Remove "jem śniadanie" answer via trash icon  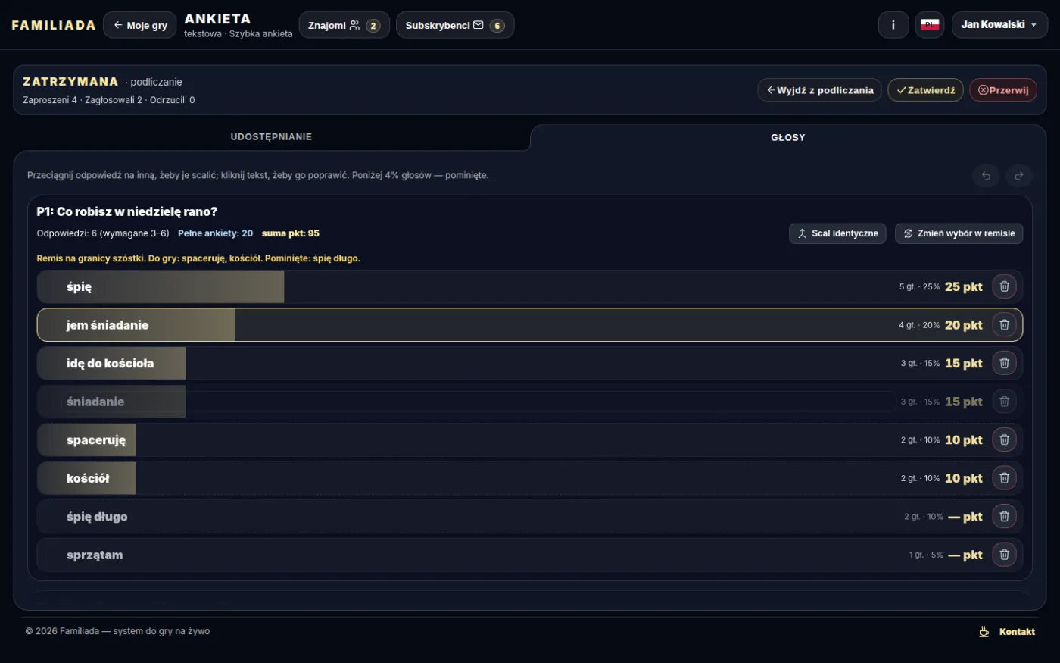click(x=1004, y=325)
